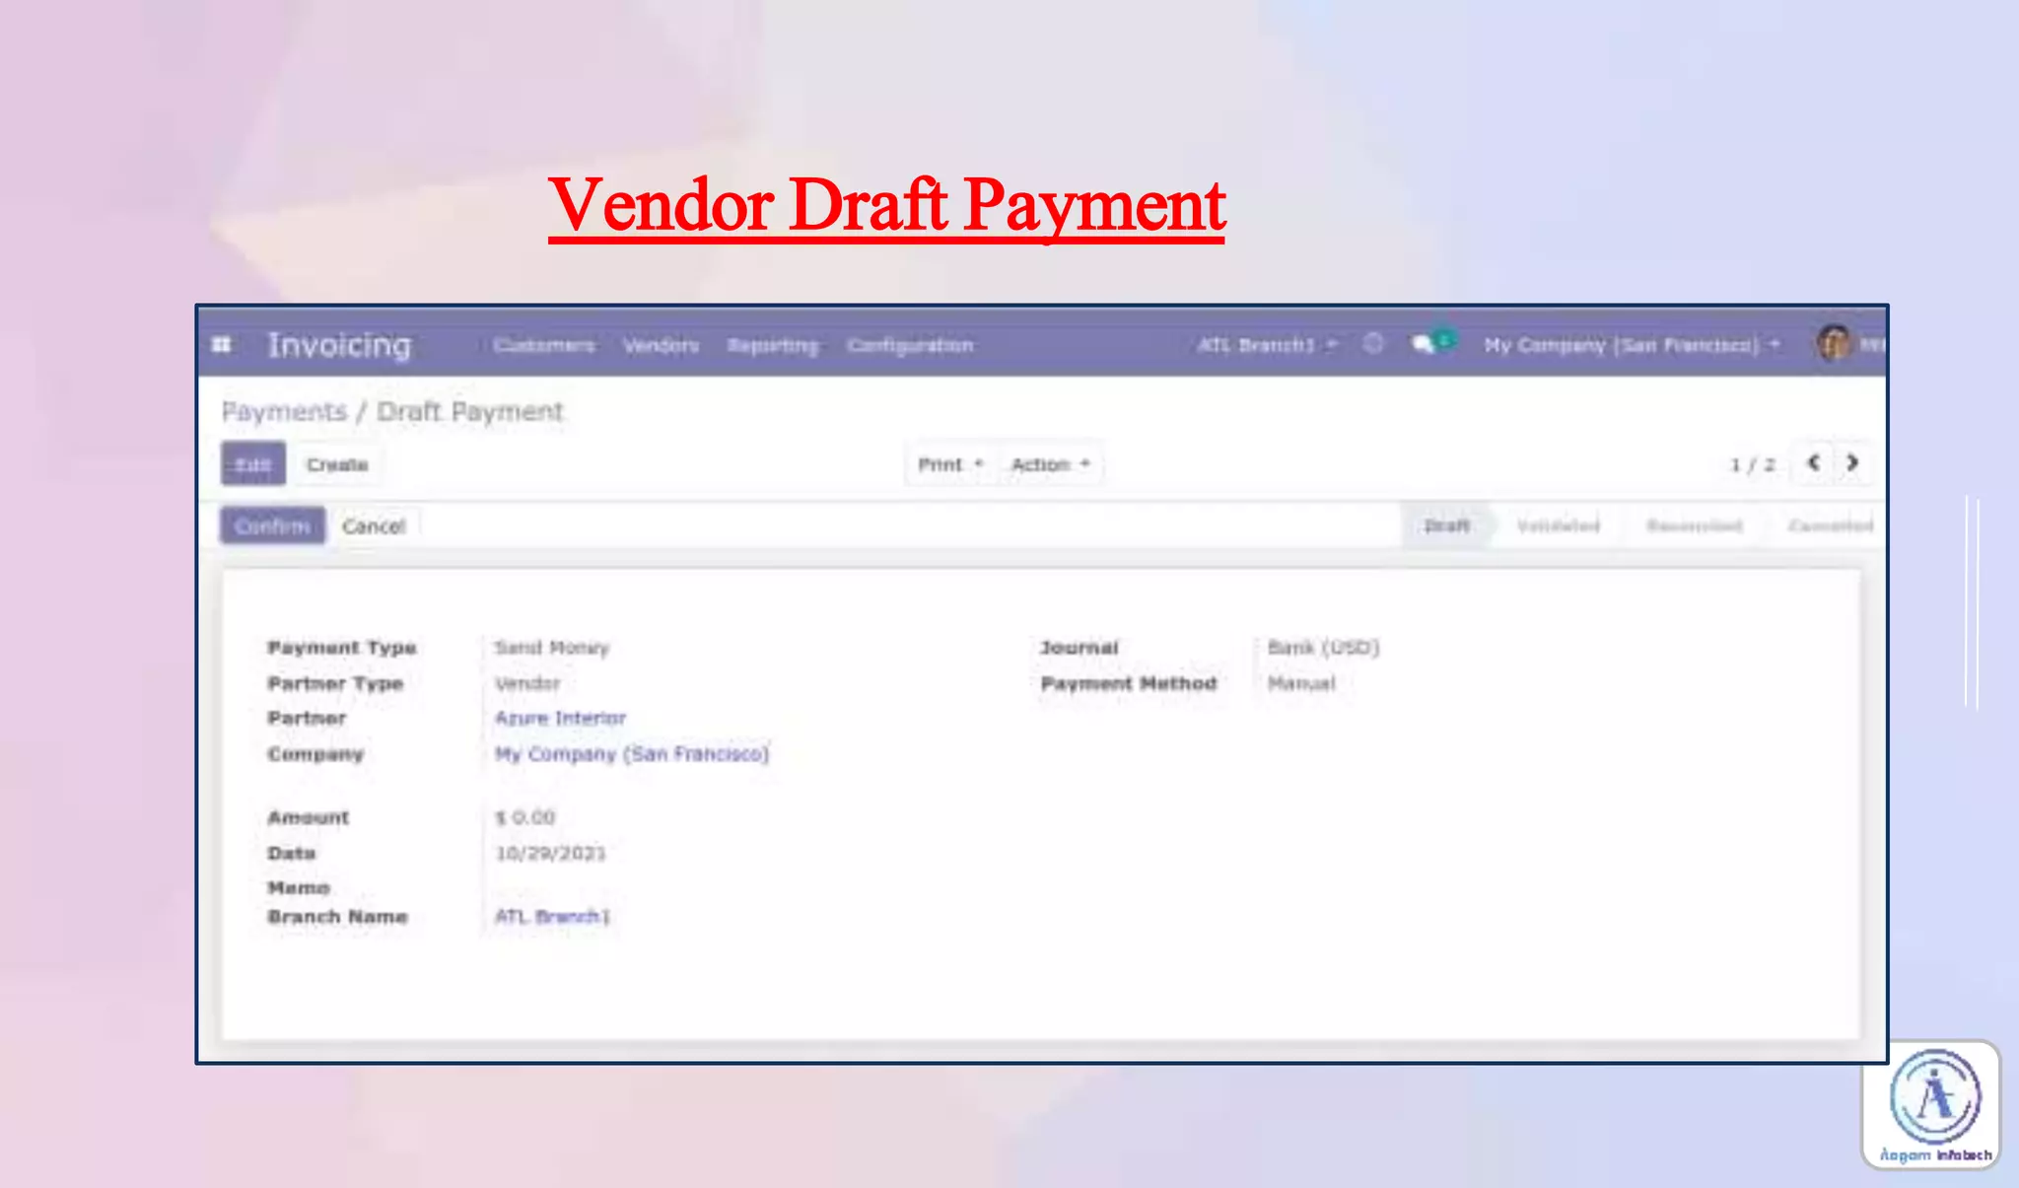Viewport: 2019px width, 1188px height.
Task: Open the Customers menu
Action: (544, 345)
